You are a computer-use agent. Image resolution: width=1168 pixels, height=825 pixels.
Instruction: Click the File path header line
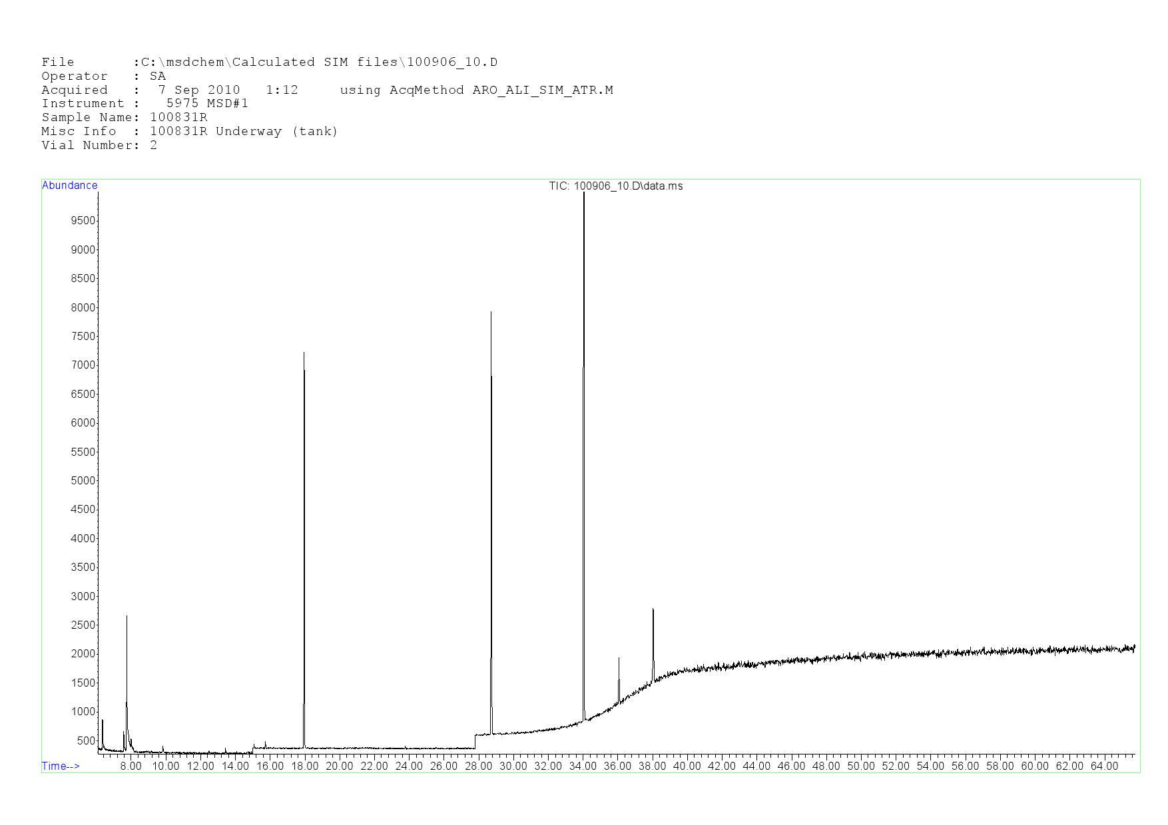click(269, 63)
